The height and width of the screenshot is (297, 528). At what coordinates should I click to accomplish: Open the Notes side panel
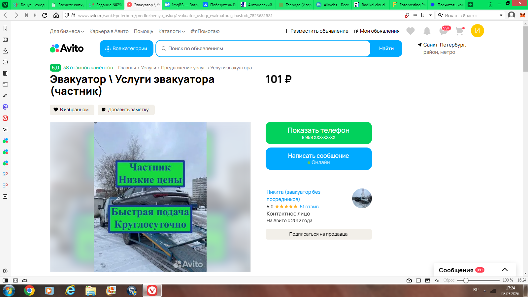pyautogui.click(x=5, y=73)
